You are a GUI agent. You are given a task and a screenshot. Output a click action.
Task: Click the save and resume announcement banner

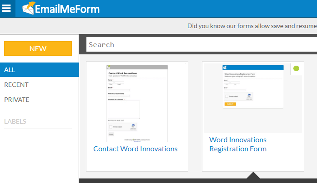click(x=252, y=26)
